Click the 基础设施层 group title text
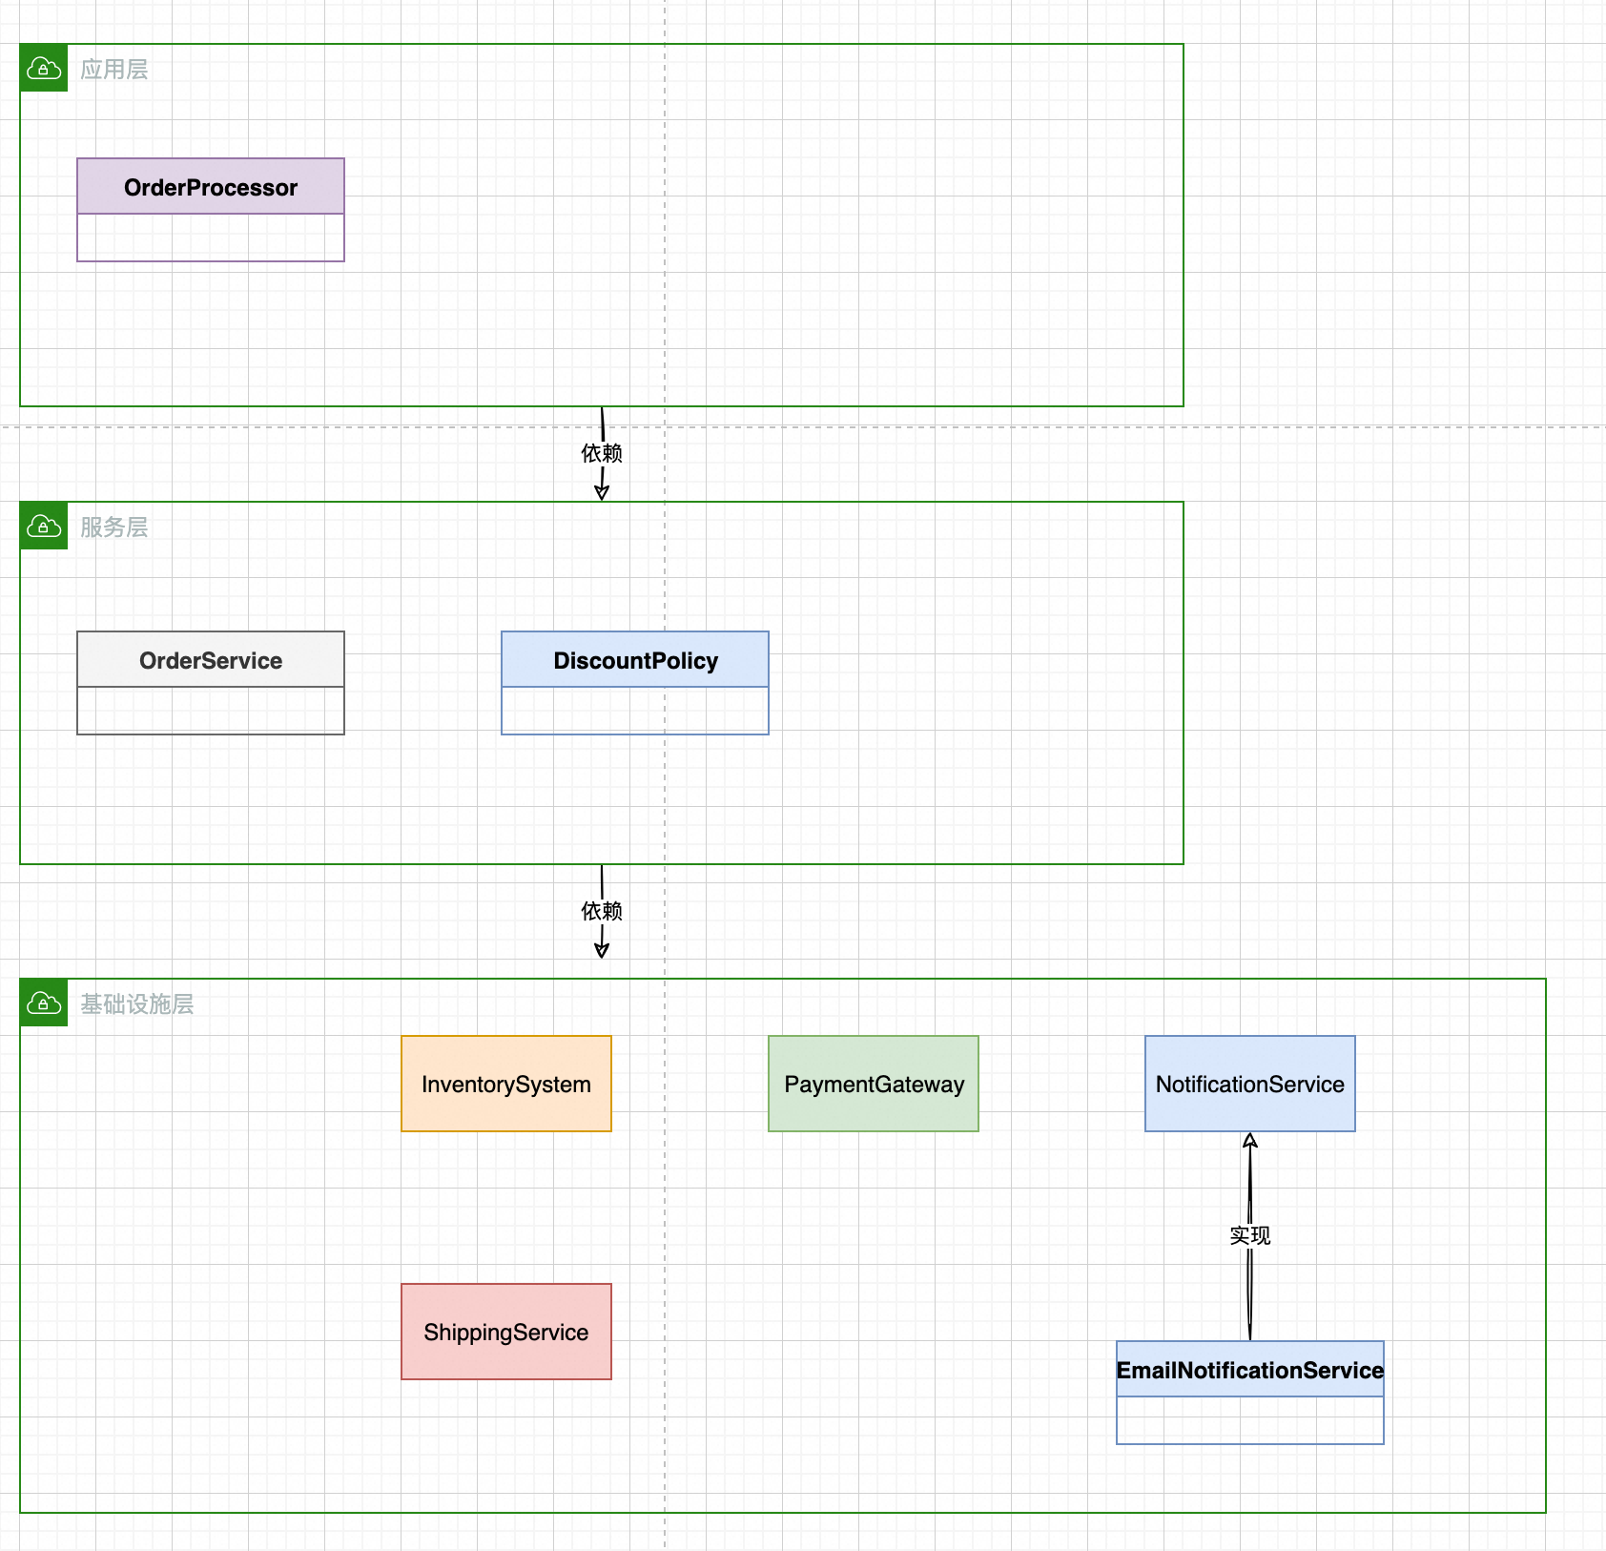 (x=136, y=1004)
